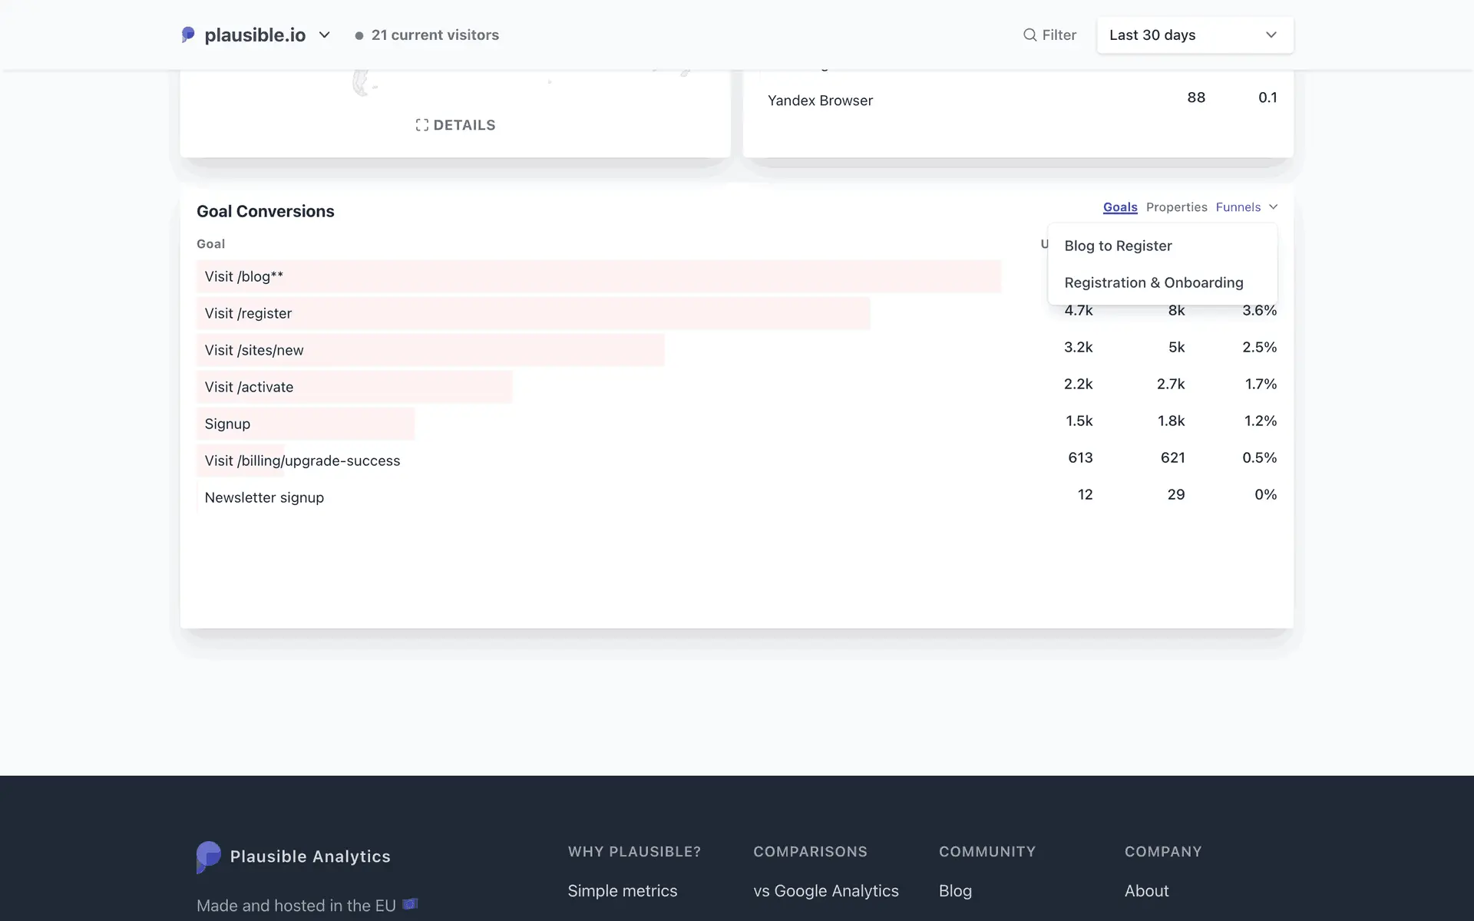
Task: Filter by Visit /register goal
Action: 248,313
